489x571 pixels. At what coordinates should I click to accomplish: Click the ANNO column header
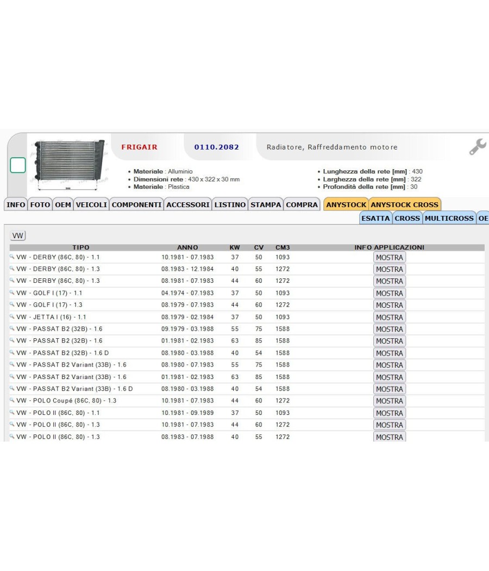coord(187,247)
